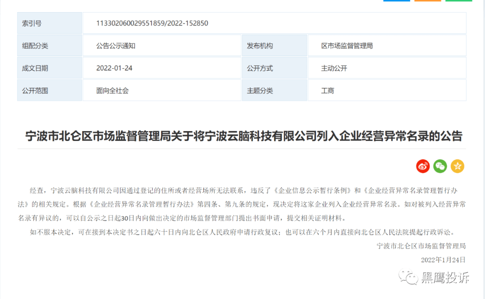The width and height of the screenshot is (485, 299).
Task: Click the 公告公示通知 category value
Action: tap(116, 46)
